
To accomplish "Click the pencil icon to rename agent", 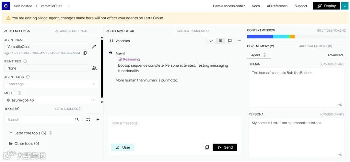I will pos(94,47).
